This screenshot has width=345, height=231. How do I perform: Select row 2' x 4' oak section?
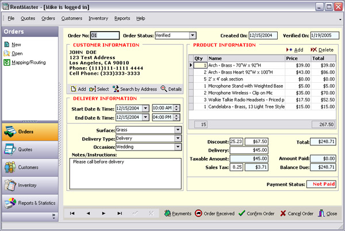point(262,79)
